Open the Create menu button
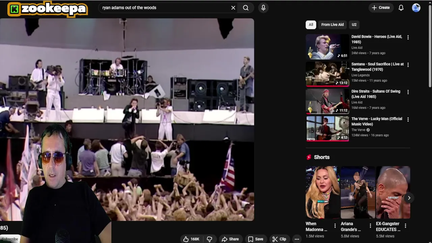 click(381, 7)
